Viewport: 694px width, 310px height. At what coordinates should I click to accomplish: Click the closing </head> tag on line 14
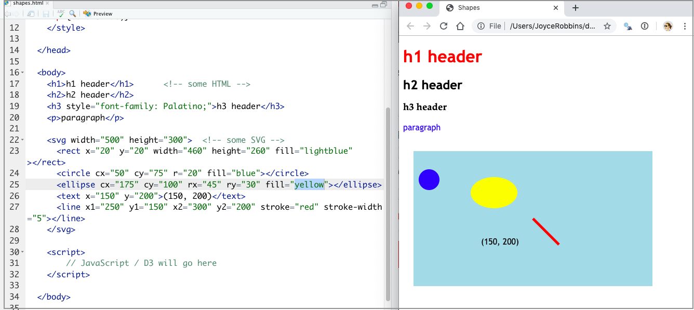(x=54, y=50)
